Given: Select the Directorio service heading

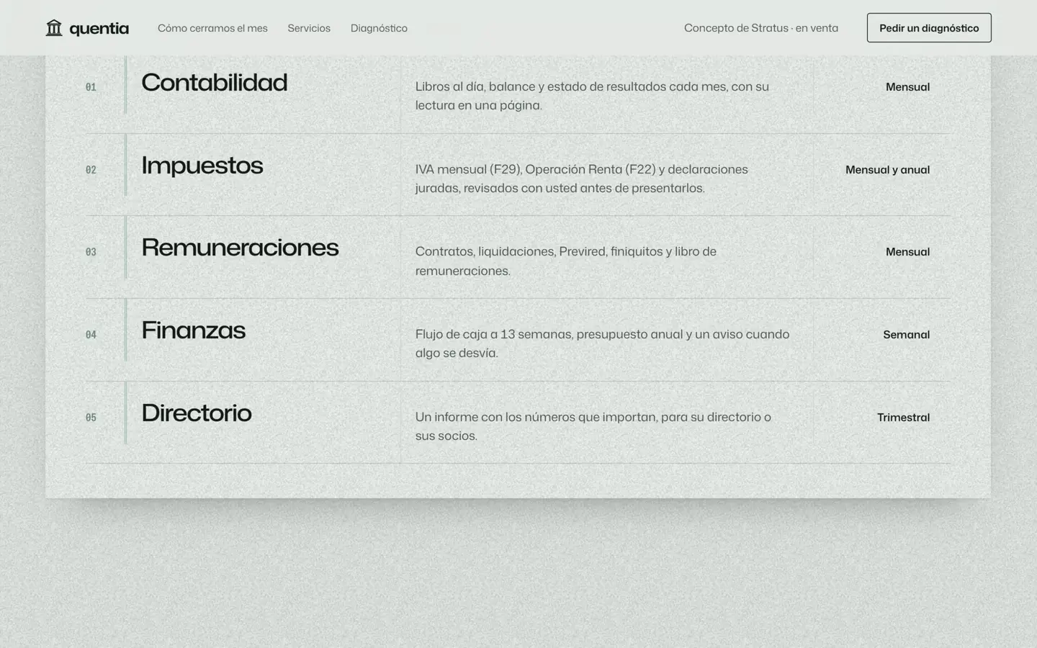Looking at the screenshot, I should click(x=197, y=413).
